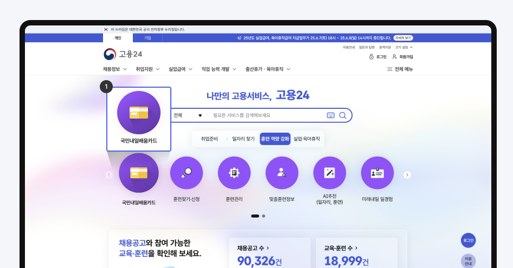Expand the 채용정보 menu
The height and width of the screenshot is (268, 513).
[x=115, y=69]
